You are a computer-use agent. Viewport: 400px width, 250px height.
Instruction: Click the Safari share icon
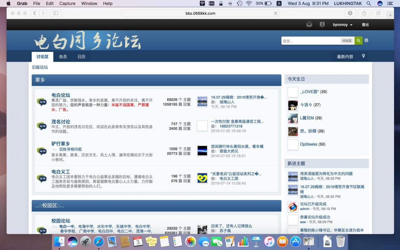364,13
